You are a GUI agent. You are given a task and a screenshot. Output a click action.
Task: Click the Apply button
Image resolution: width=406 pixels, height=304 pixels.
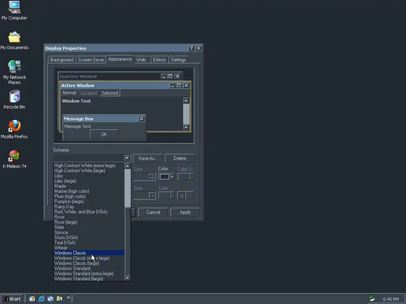point(185,212)
